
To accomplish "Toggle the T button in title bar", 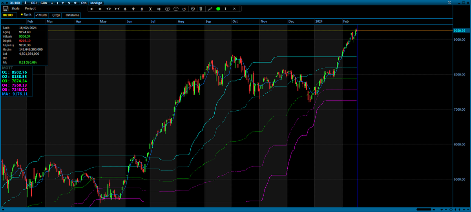I will (63, 3).
